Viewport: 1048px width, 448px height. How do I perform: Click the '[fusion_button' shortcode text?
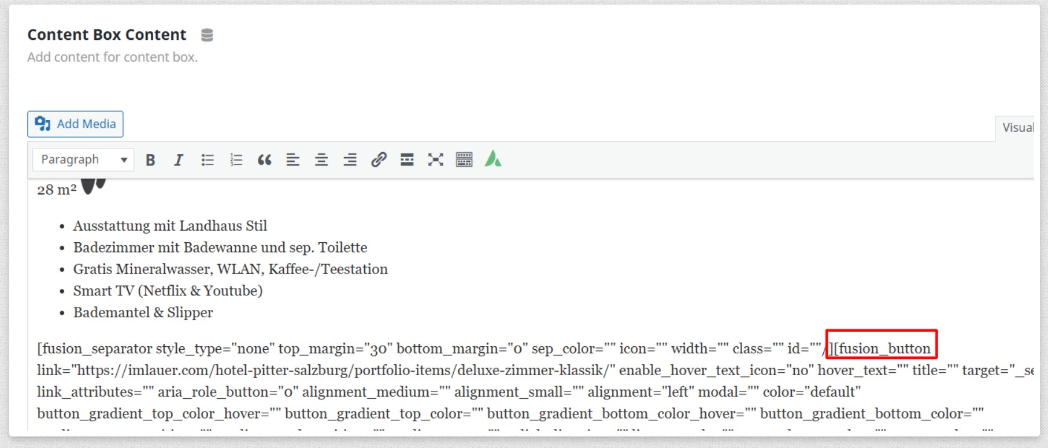click(882, 349)
